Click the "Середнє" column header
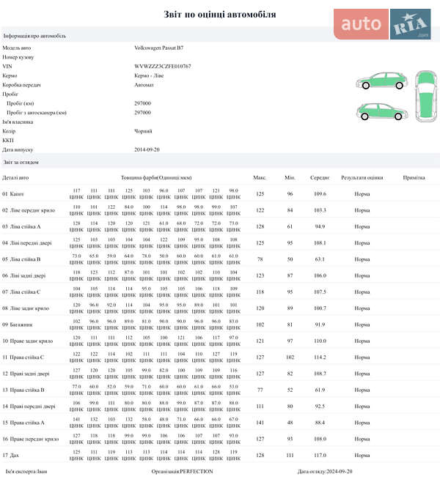 coord(320,178)
